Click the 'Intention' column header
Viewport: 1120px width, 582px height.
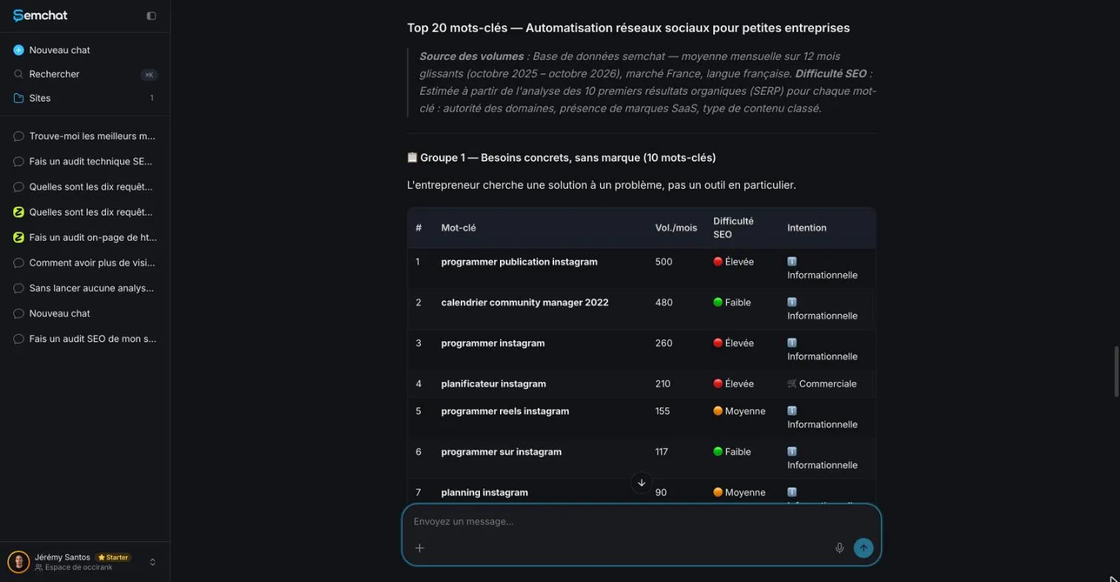coord(807,228)
